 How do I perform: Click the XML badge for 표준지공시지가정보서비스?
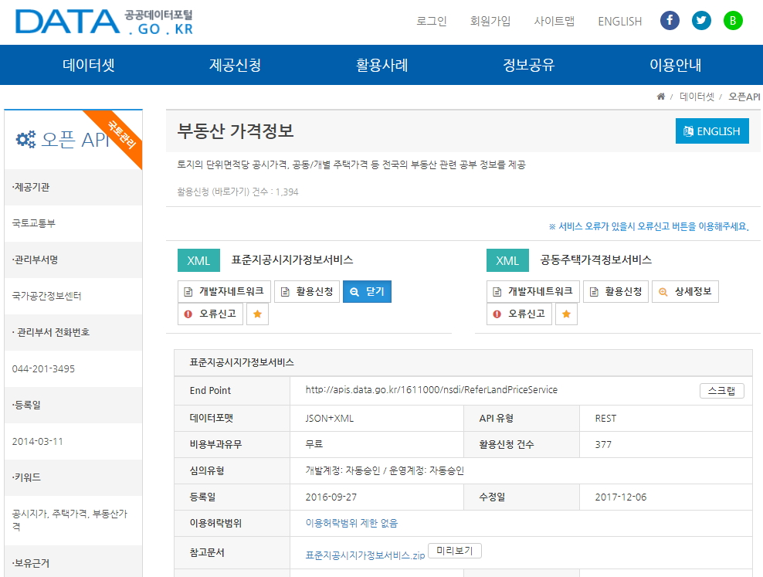(198, 260)
